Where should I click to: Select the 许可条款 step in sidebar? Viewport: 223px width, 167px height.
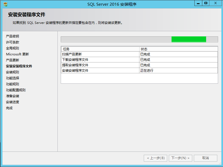click(x=12, y=42)
